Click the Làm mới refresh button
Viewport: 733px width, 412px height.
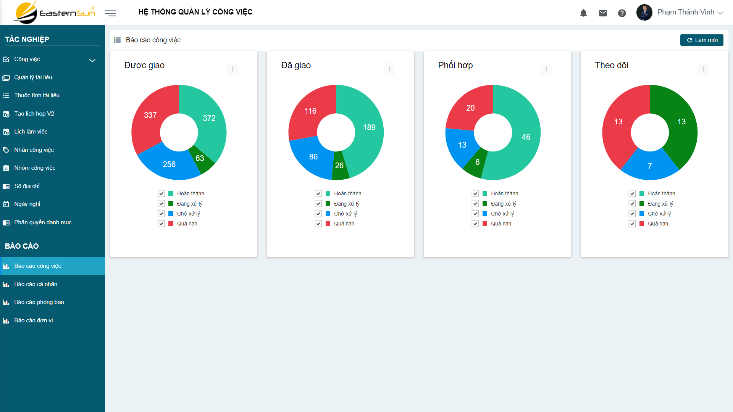702,40
